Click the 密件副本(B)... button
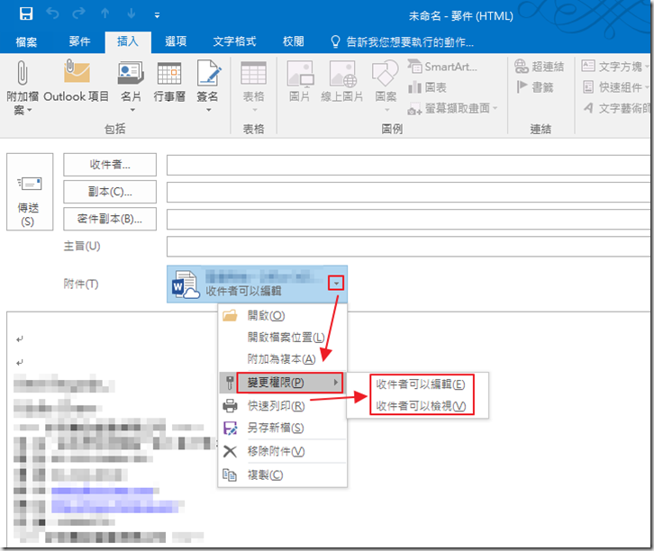This screenshot has width=654, height=551. (110, 219)
